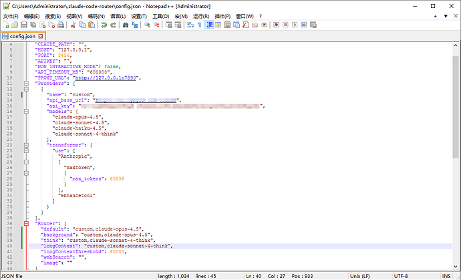This screenshot has height=280, width=461.
Task: Open the blurred api_base_url link
Action: pos(136,100)
